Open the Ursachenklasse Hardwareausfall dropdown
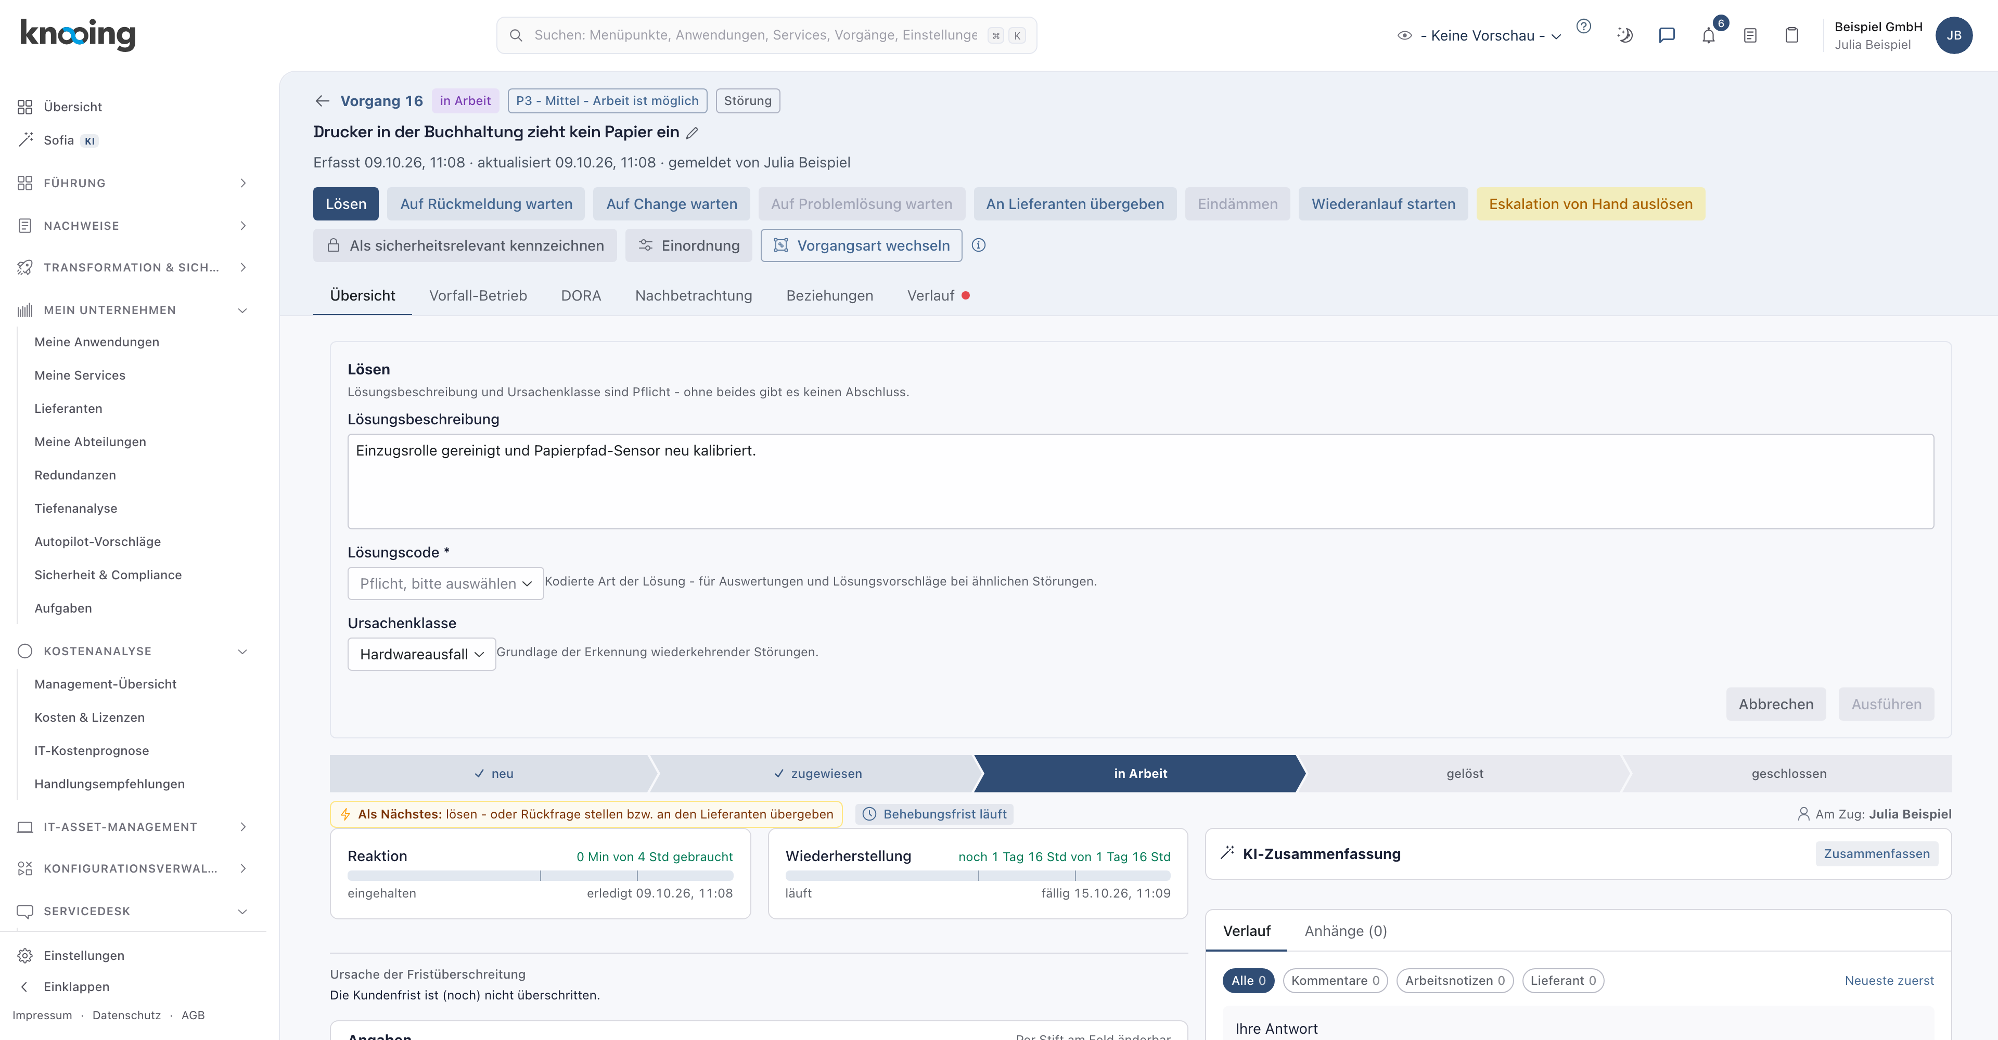 click(421, 654)
